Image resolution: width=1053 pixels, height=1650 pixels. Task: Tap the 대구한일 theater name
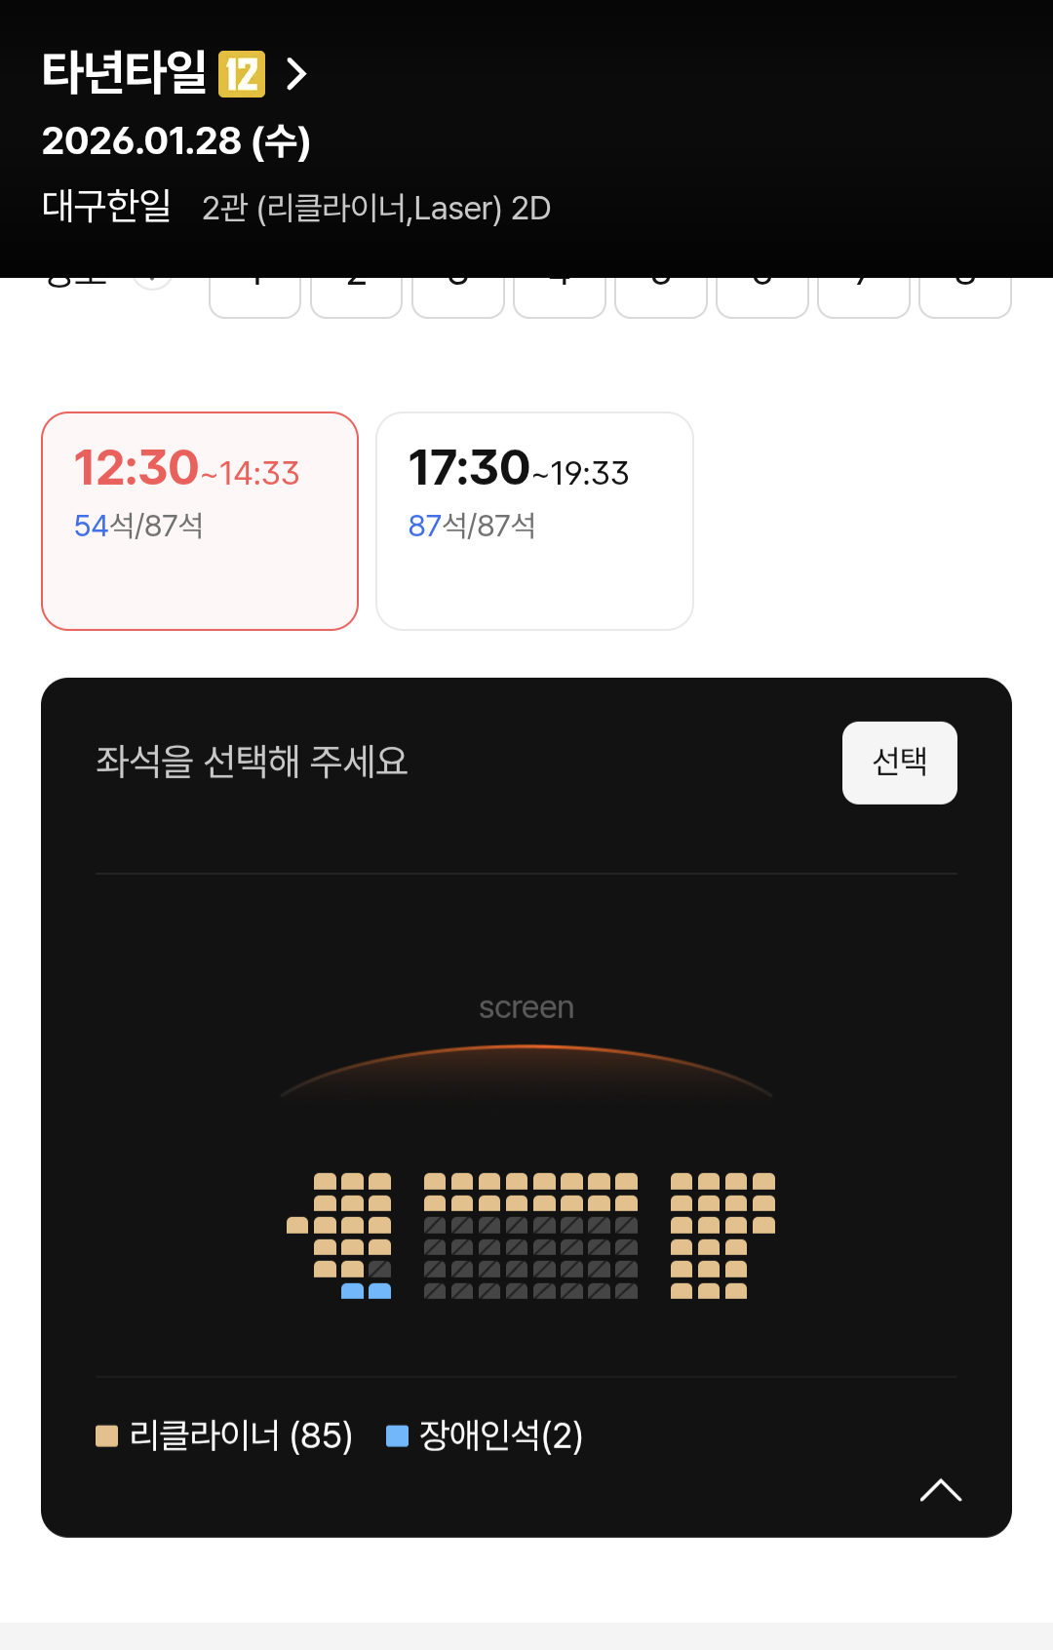(x=106, y=207)
